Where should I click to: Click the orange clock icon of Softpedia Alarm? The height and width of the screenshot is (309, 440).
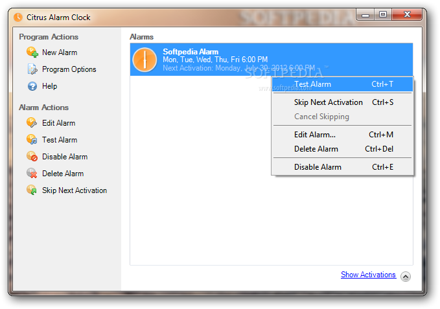[x=145, y=60]
